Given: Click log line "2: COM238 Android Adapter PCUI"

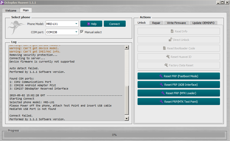Looking at the screenshot, I should [x=33, y=85].
